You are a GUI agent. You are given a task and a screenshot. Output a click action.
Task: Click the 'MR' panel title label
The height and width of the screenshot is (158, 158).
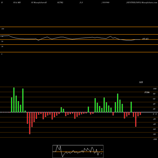141,82
